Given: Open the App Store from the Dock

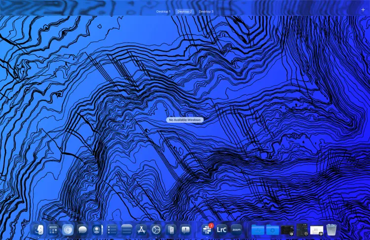Looking at the screenshot, I should click(141, 230).
